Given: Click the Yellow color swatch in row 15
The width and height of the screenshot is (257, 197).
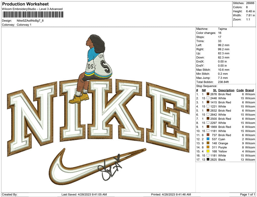Looking at the screenshot, I should tap(208, 151).
